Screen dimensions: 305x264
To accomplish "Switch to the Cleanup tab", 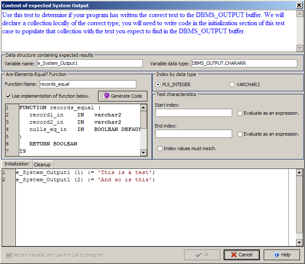I will (x=42, y=164).
